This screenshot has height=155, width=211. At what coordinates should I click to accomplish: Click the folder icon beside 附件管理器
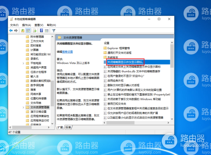[x=27, y=36]
